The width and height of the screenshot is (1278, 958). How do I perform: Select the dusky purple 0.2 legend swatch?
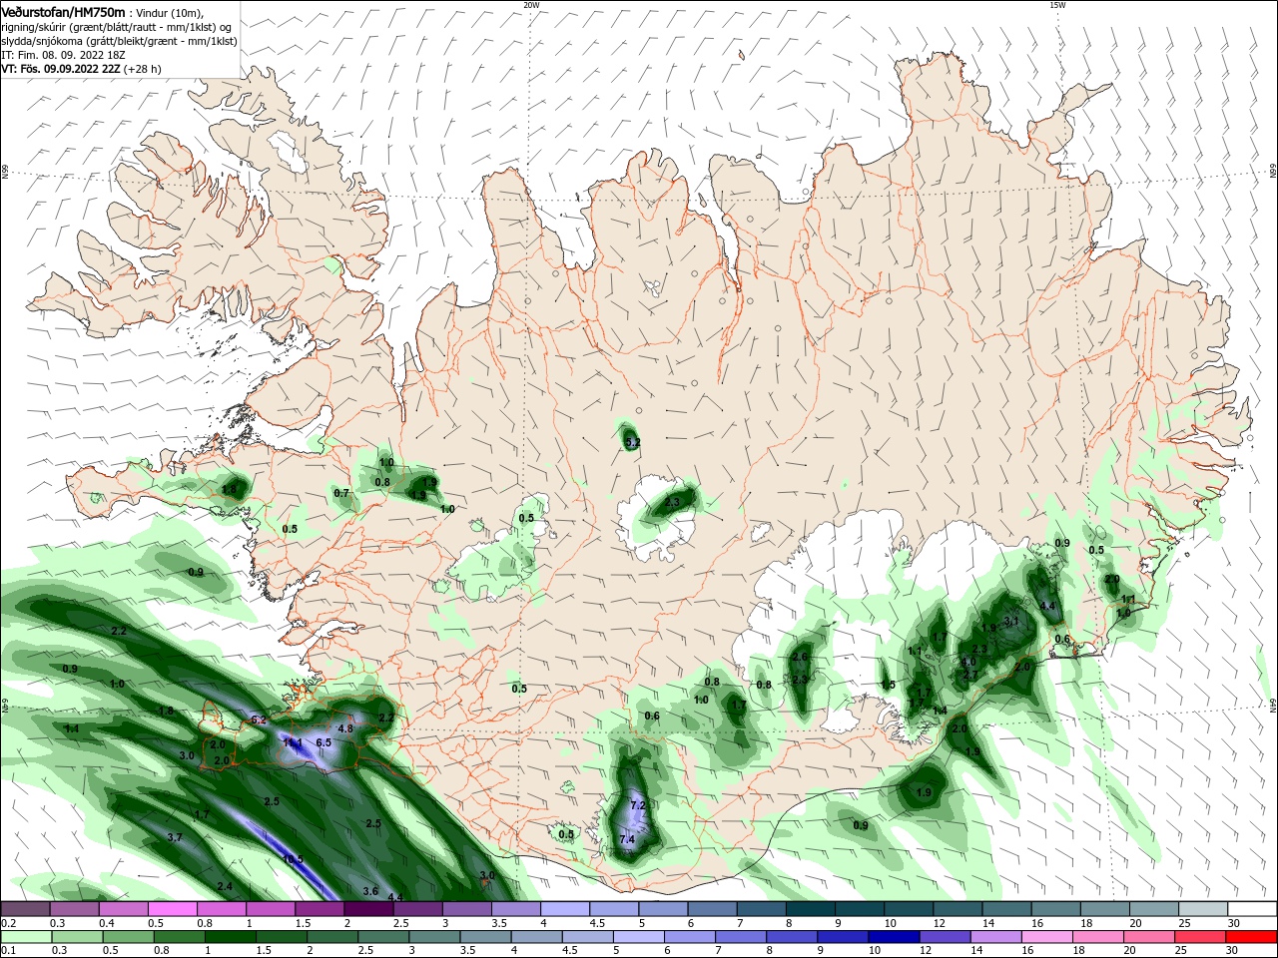coord(25,908)
